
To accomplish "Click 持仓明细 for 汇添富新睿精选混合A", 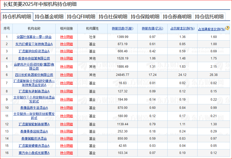I will (67, 146).
